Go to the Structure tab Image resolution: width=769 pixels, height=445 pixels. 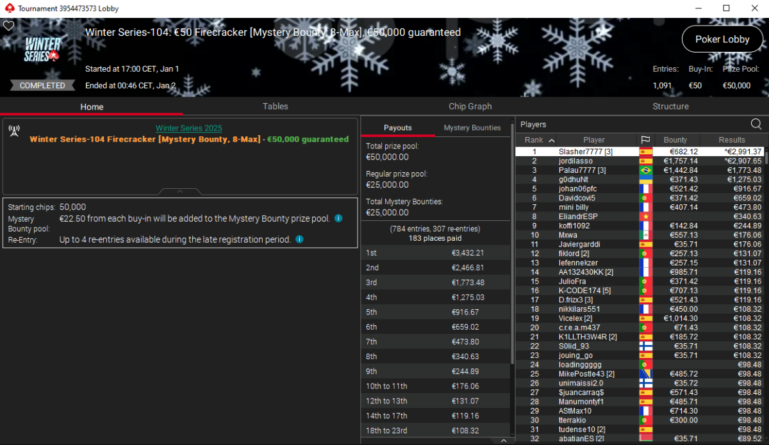[x=670, y=106]
